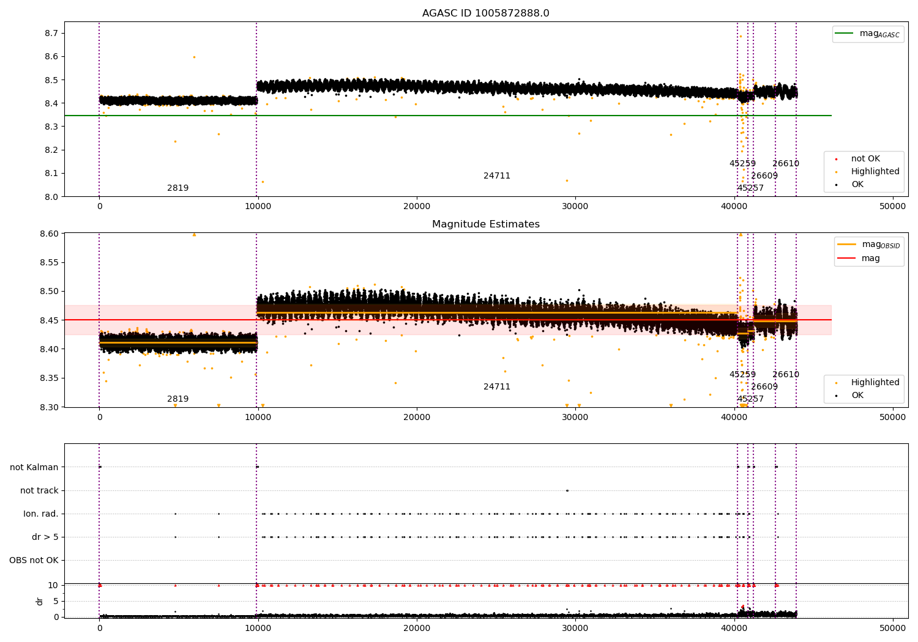The width and height of the screenshot is (918, 642).
Task: Click the 8.7 y-axis tick label
Action: coord(53,33)
